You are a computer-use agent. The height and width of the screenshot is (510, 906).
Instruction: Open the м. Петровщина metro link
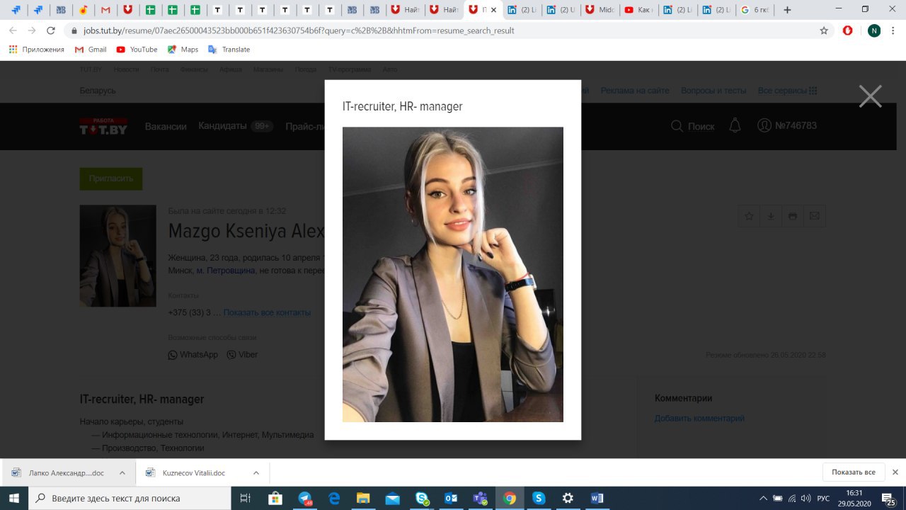tap(226, 271)
